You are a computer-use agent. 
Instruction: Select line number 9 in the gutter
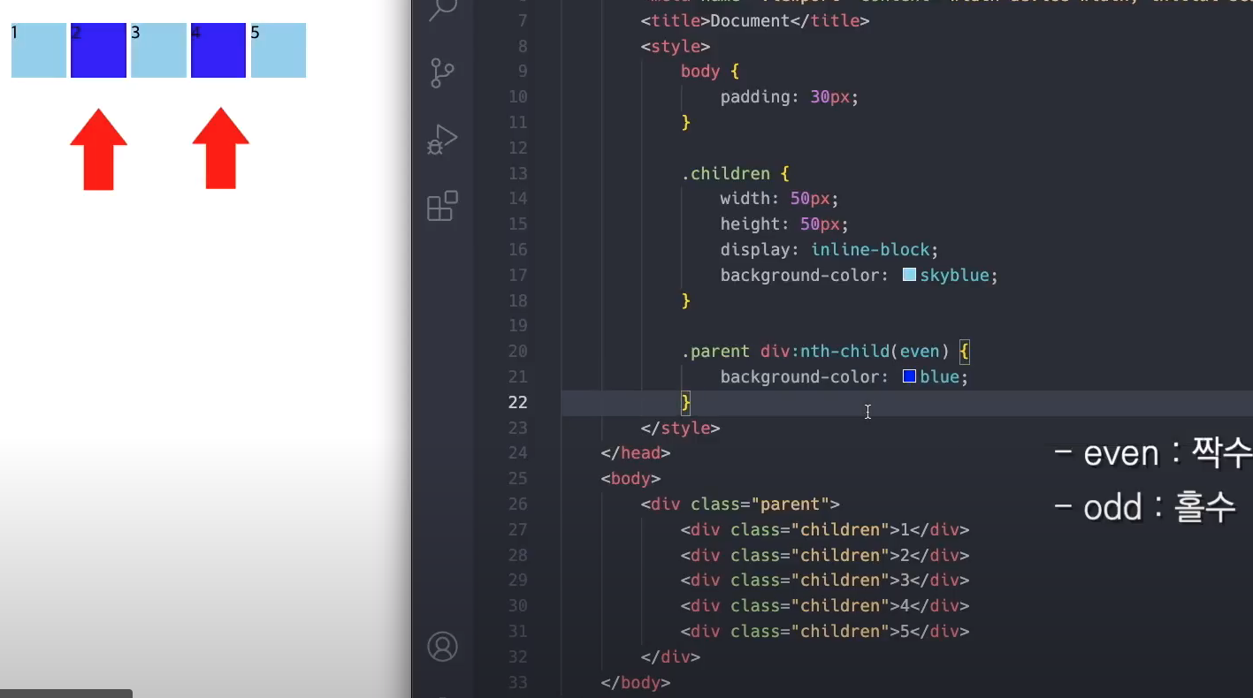point(523,71)
